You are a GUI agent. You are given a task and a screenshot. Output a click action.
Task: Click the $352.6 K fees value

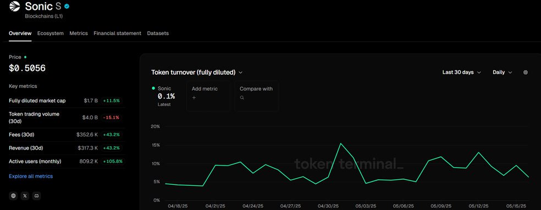[x=87, y=135]
